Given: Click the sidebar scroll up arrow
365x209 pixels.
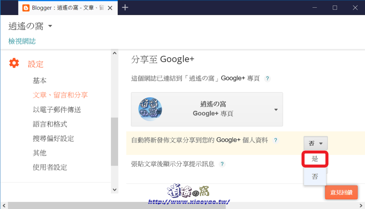Looking at the screenshot, I should click(x=114, y=53).
